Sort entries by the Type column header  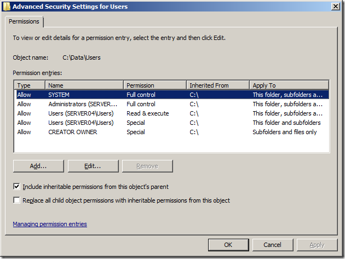point(30,85)
